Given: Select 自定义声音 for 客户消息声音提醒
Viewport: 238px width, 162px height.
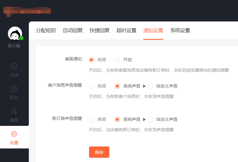Looking at the screenshot, I should 150,86.
